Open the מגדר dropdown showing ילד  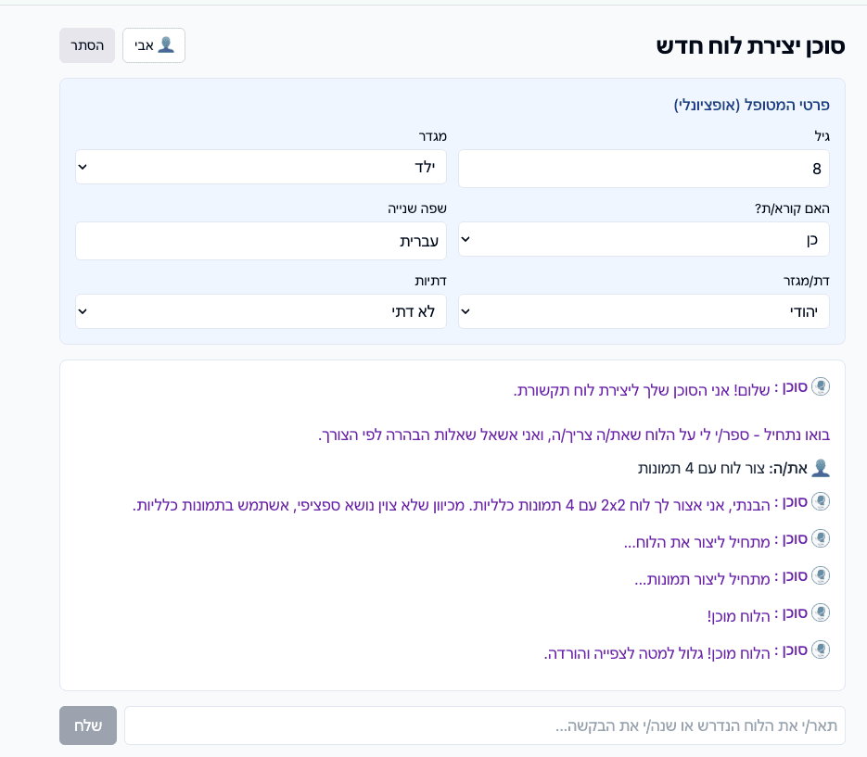point(261,167)
